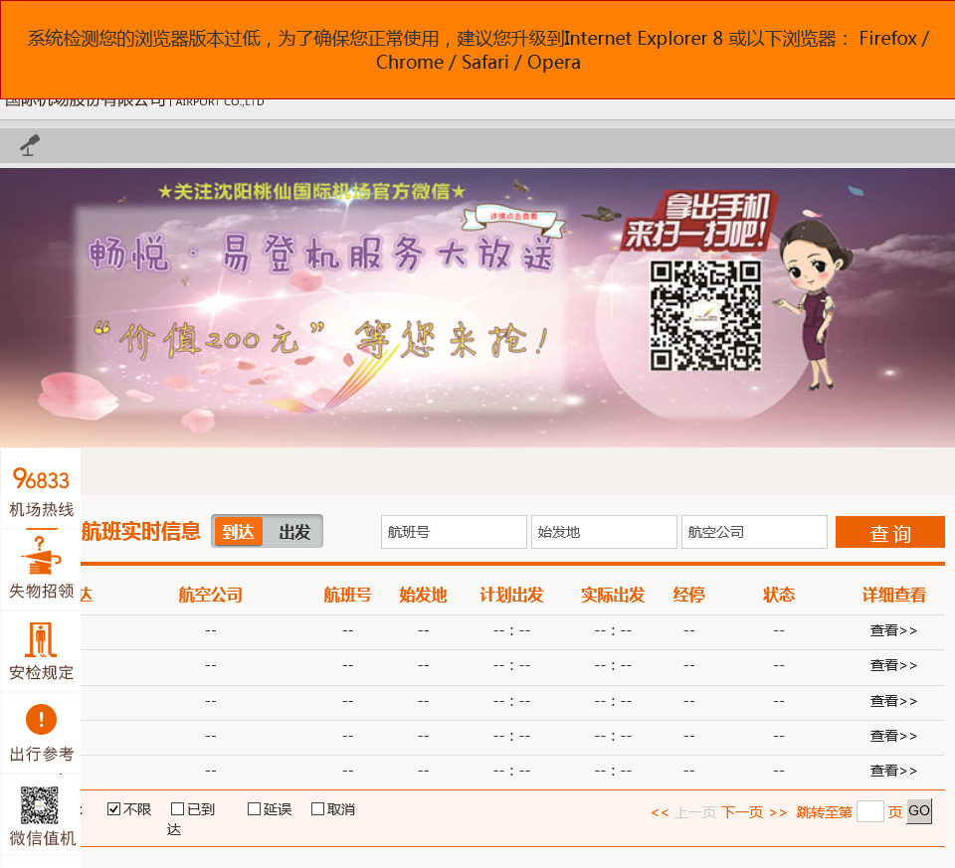
Task: Open 查看>> details in fifth row
Action: pyautogui.click(x=893, y=771)
